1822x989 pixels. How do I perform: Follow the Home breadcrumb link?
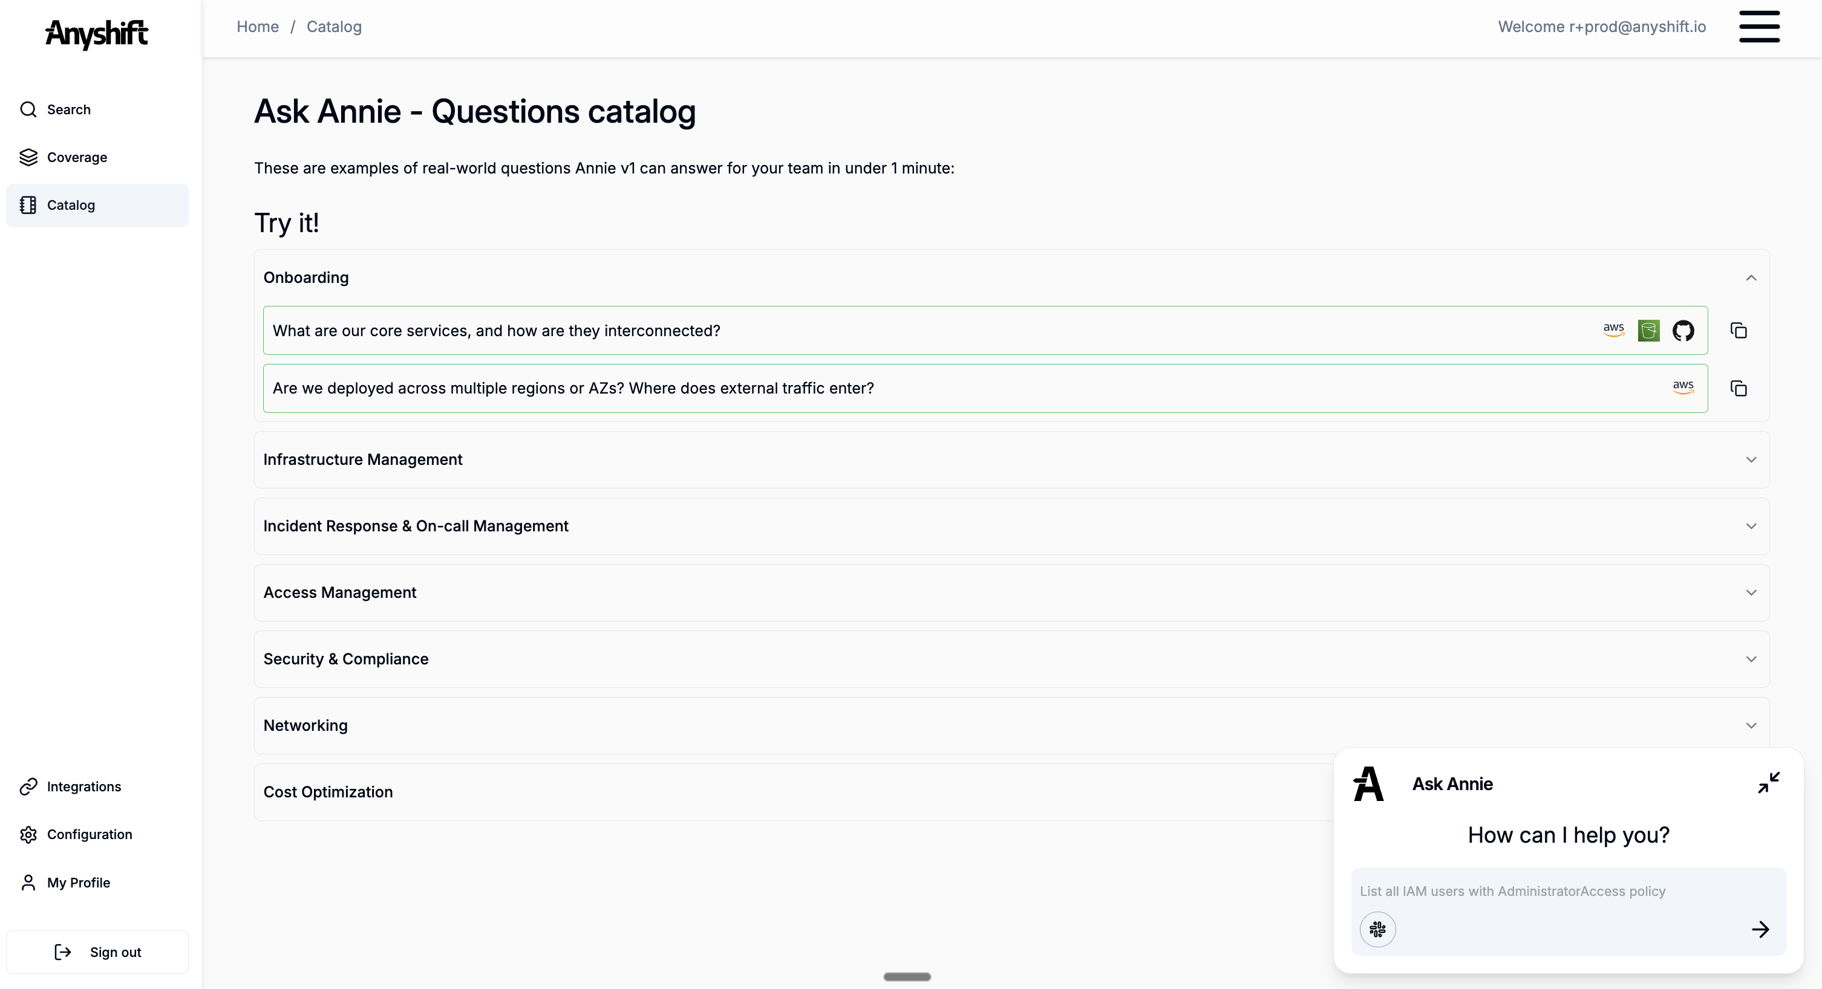(258, 27)
